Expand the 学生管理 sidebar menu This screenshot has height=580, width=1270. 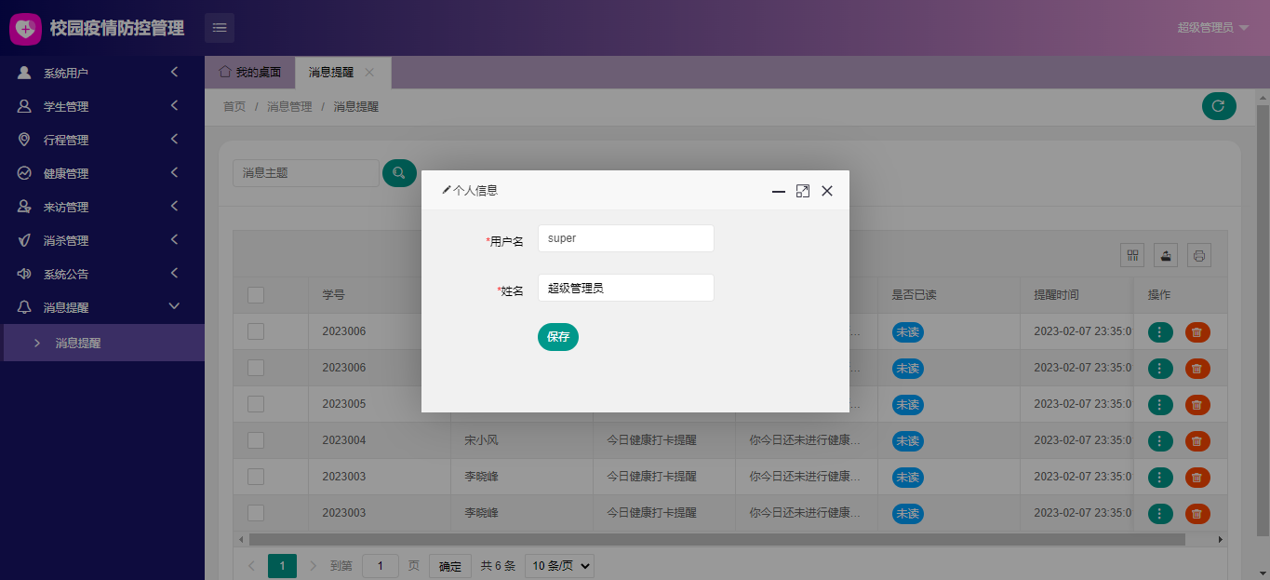(102, 106)
